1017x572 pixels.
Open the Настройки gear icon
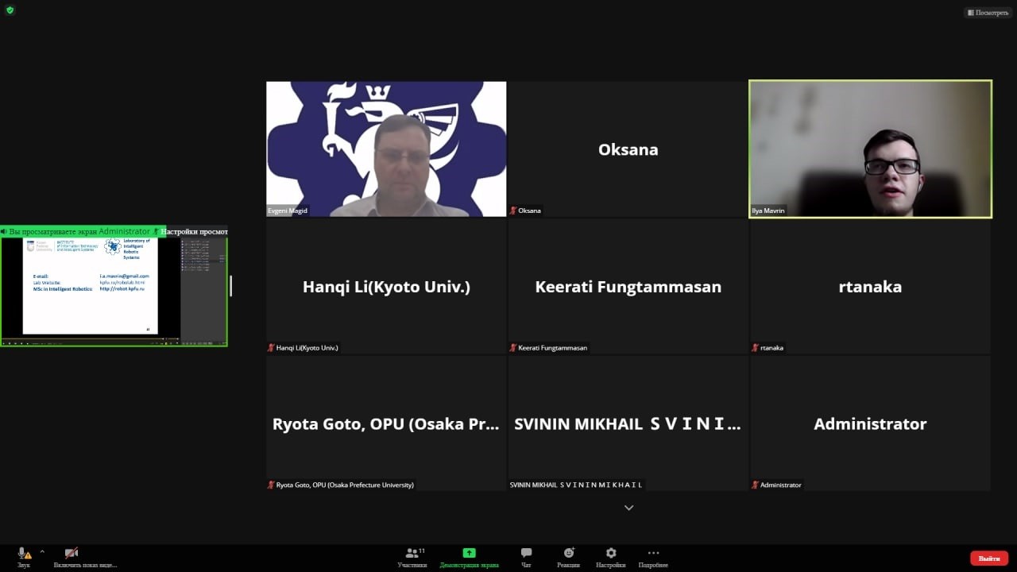tap(610, 553)
